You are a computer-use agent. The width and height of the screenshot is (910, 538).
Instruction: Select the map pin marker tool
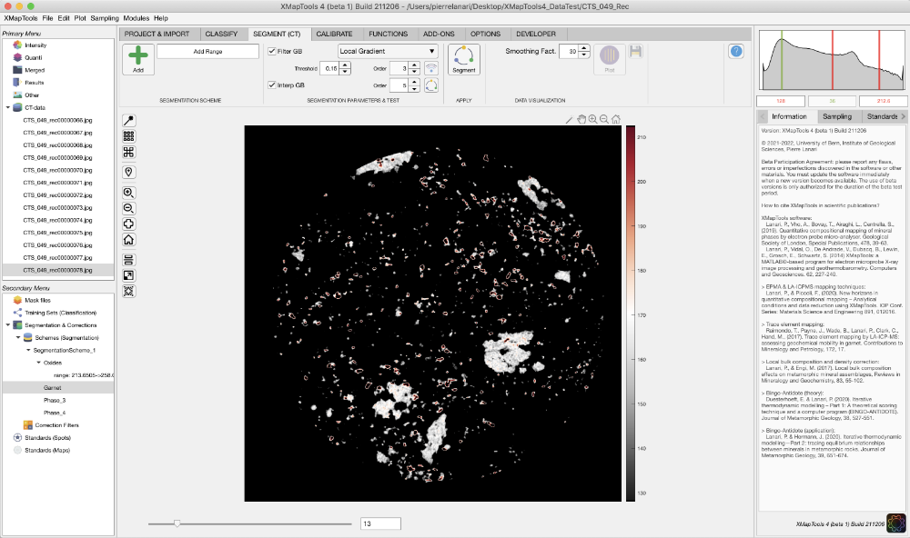128,171
